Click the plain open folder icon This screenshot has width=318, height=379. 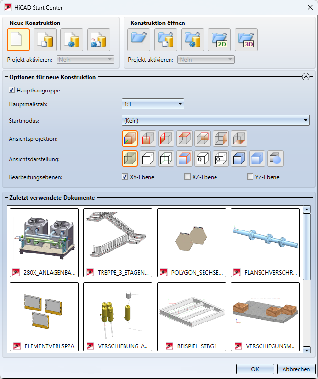pyautogui.click(x=139, y=40)
